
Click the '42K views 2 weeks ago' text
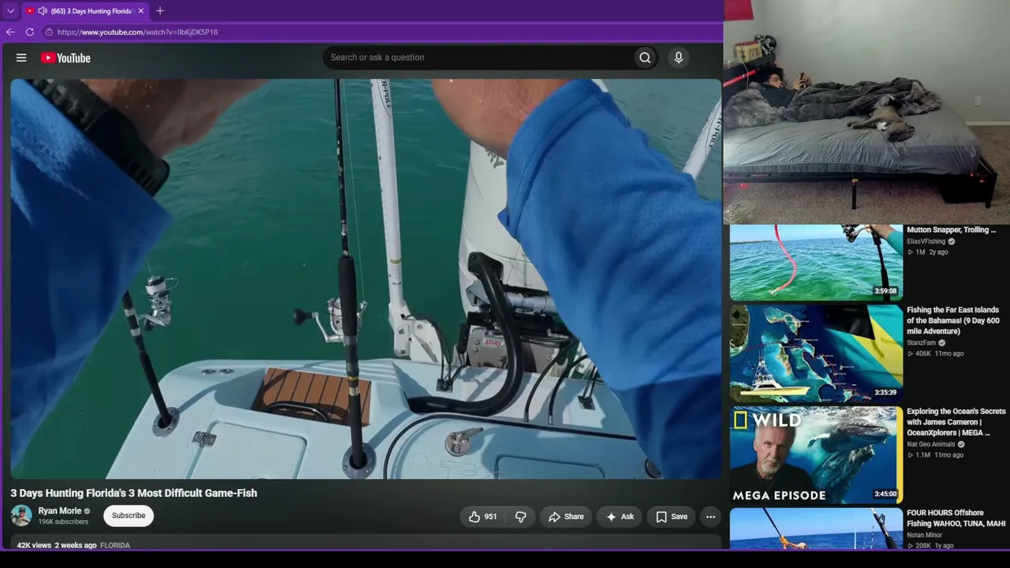57,545
